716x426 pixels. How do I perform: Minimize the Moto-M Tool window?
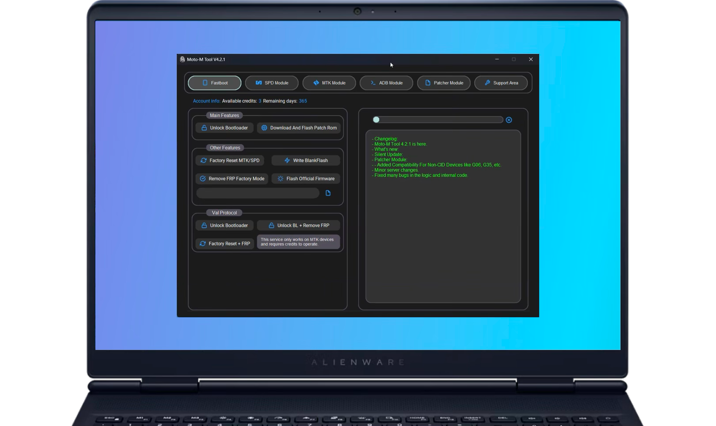(497, 59)
